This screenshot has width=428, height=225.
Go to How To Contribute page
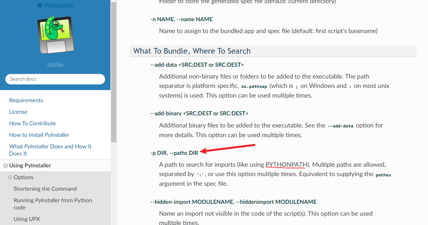pos(32,123)
